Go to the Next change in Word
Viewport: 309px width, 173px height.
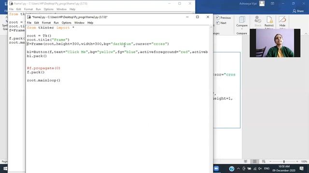pyautogui.click(x=221, y=23)
